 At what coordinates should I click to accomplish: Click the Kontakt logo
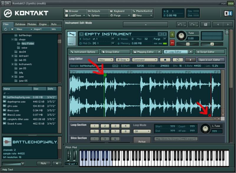[x=26, y=13]
